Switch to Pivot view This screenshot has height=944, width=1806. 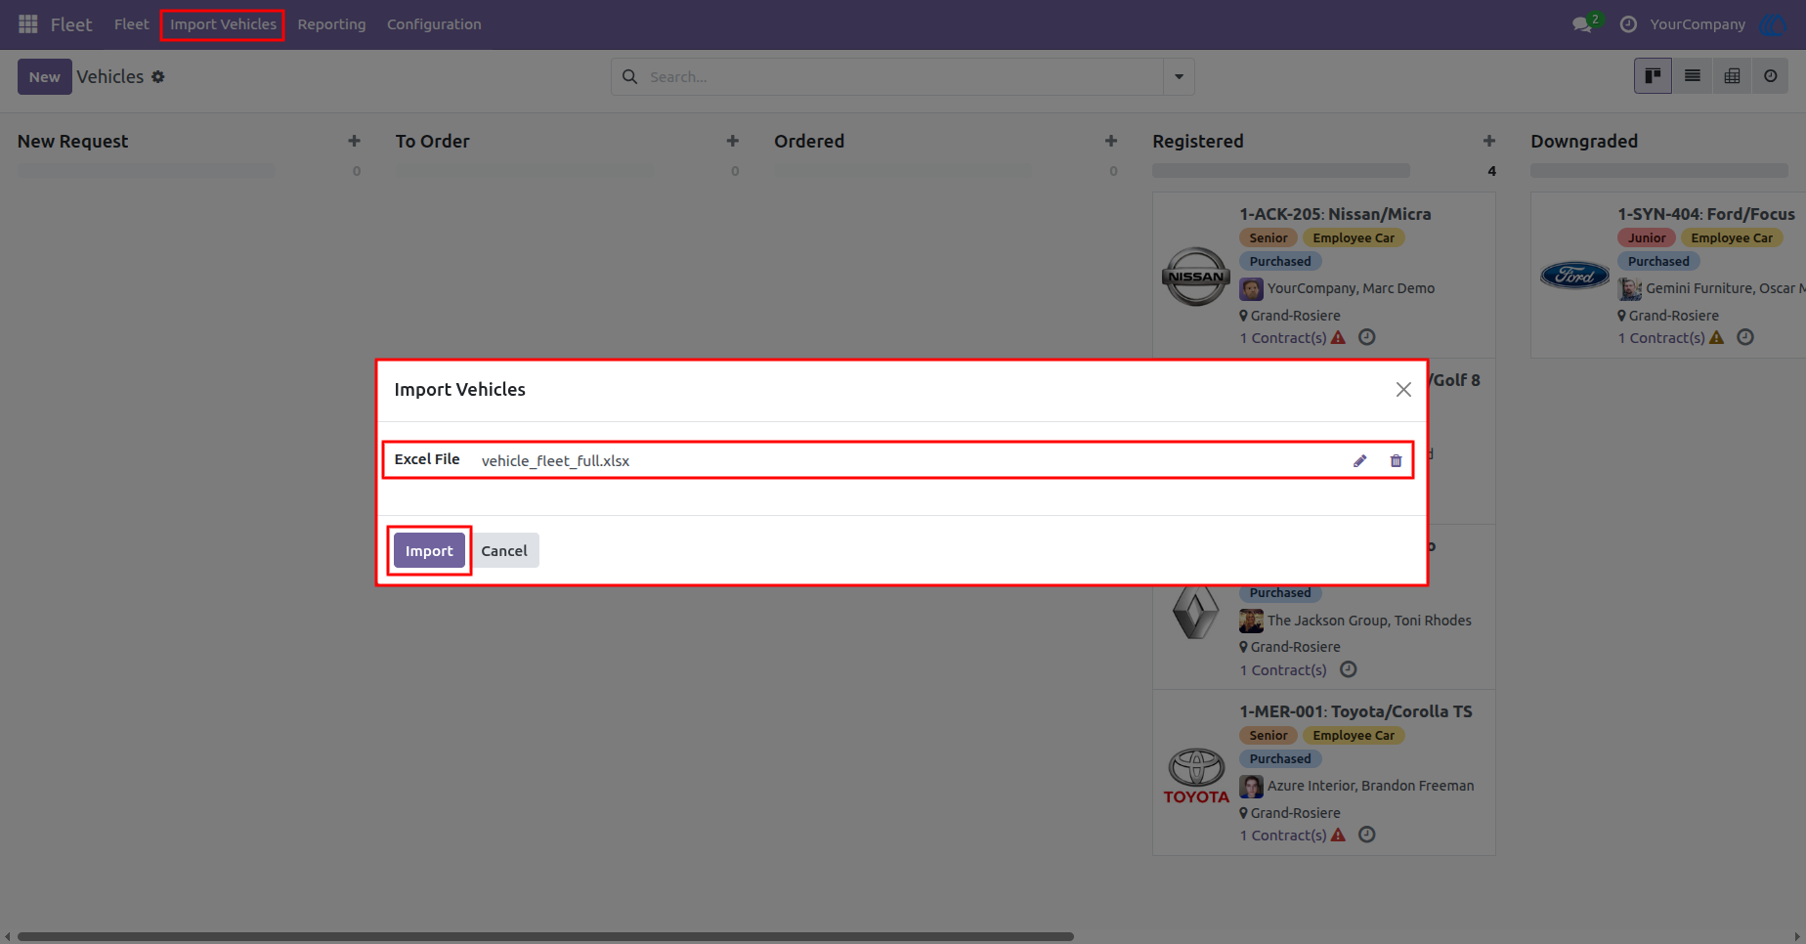point(1732,76)
